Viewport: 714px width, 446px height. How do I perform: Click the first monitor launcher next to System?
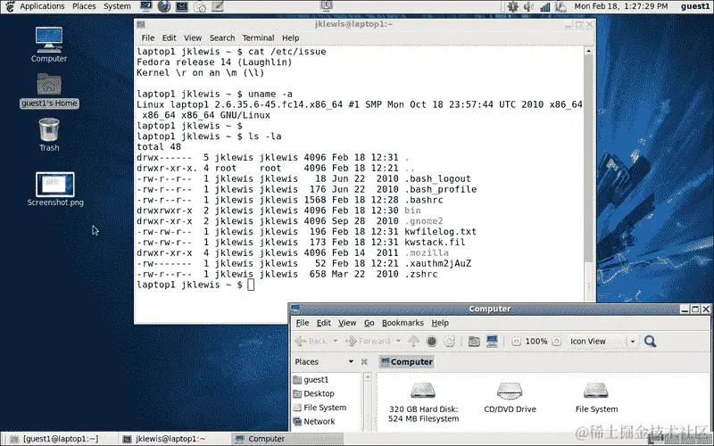coord(146,6)
